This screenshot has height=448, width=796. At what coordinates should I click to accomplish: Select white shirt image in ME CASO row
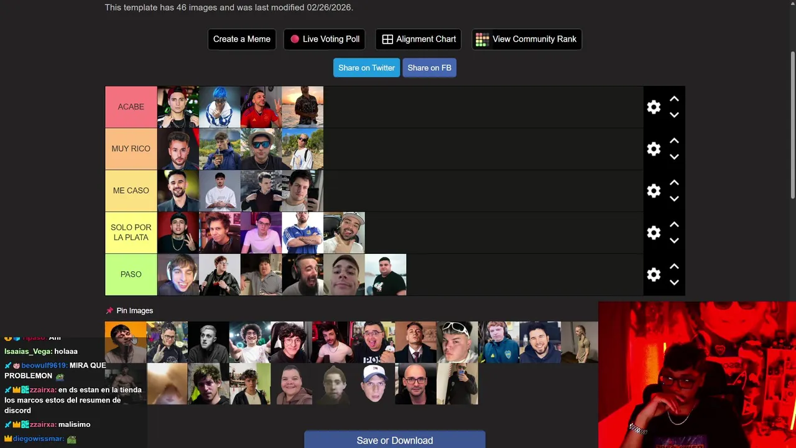tap(220, 191)
